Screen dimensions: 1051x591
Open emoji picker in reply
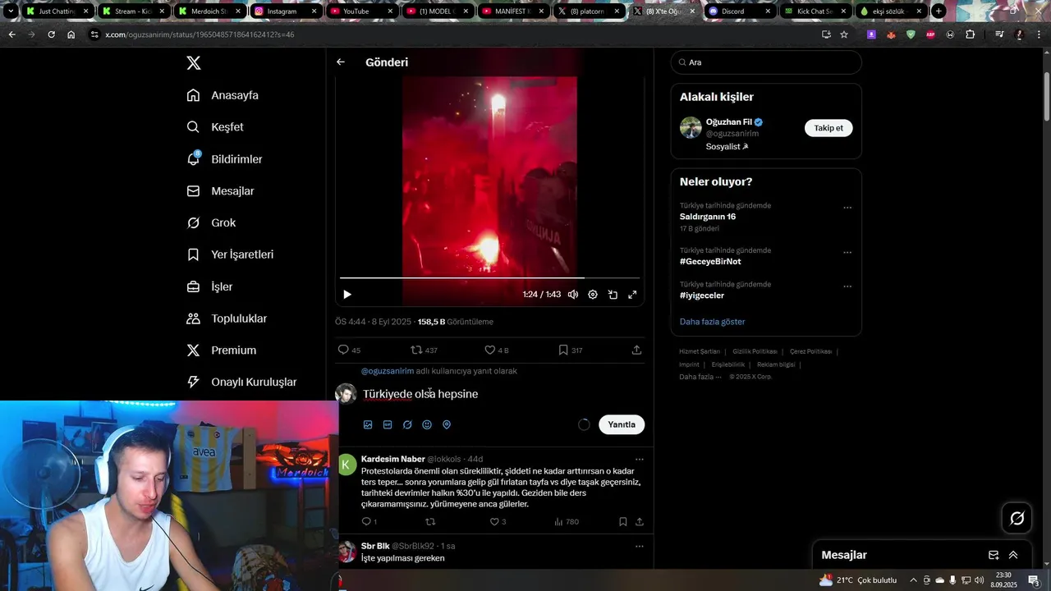pos(427,425)
